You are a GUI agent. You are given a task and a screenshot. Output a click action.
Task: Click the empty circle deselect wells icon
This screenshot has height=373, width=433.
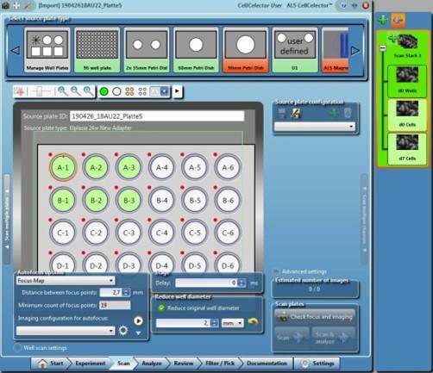116,91
